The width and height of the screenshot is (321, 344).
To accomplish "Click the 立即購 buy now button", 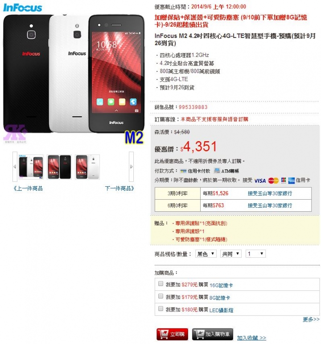I will [173, 334].
